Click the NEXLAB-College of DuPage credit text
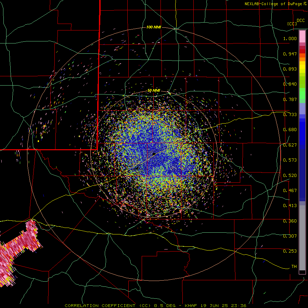The width and height of the screenshot is (308, 308). coord(274,4)
